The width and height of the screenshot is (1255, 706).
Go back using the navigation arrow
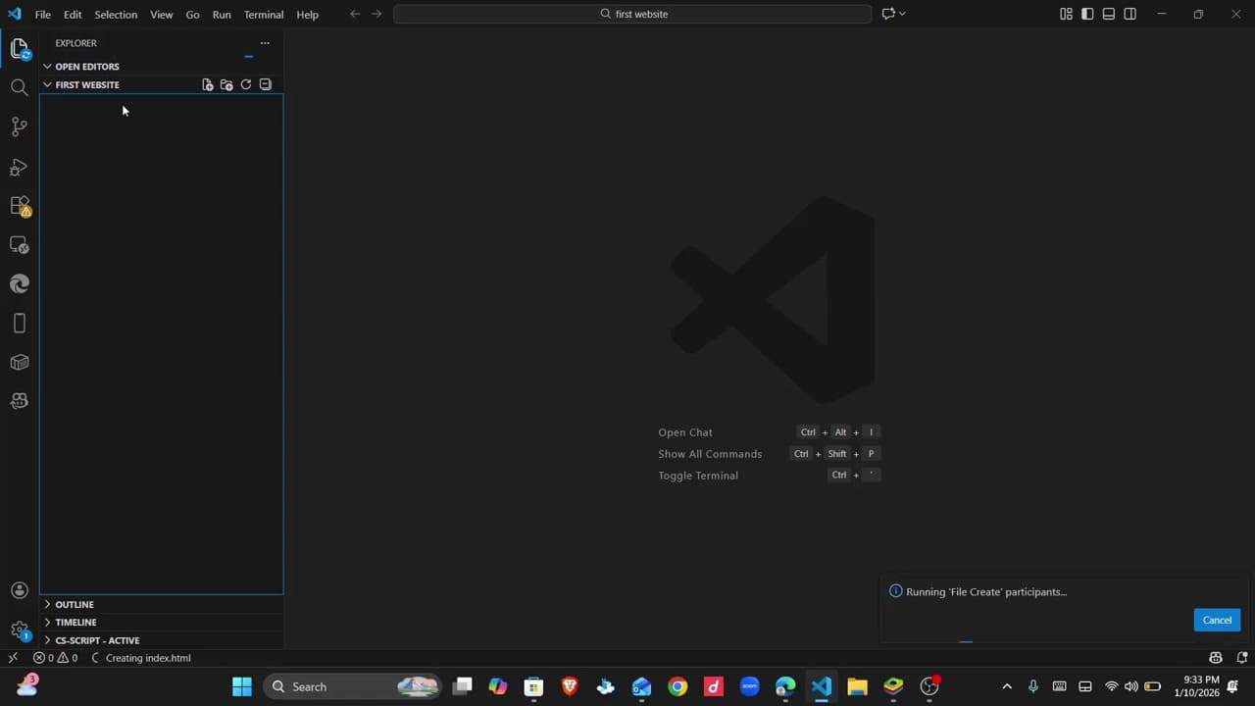pos(355,14)
